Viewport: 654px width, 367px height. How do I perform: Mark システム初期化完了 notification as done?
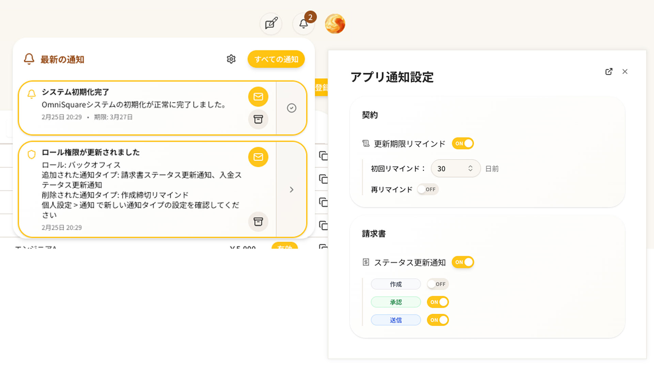click(x=292, y=108)
